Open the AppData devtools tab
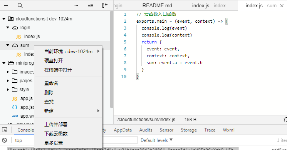The height and width of the screenshot is (150, 287). 123,130
